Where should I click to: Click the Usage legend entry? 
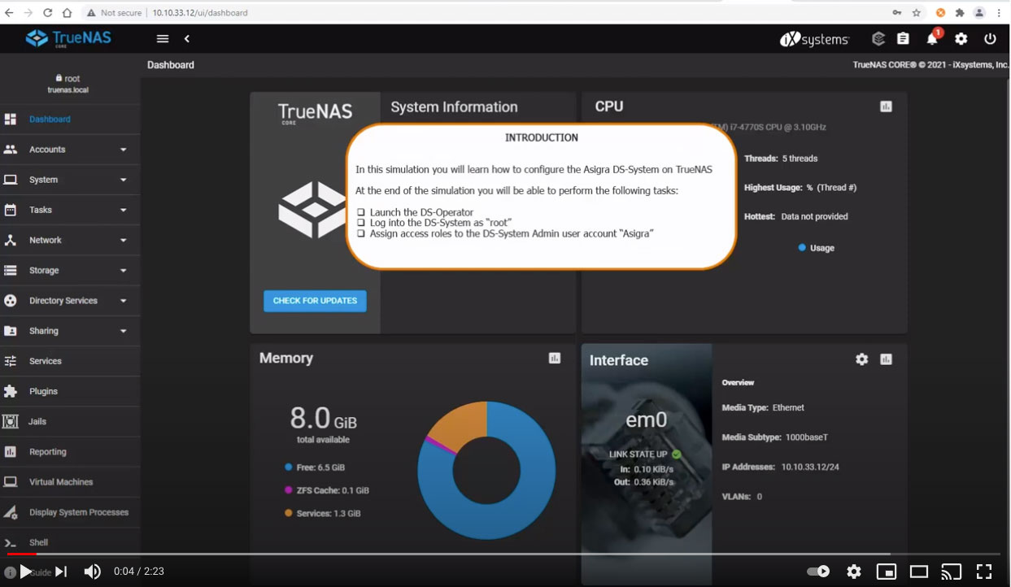point(817,248)
